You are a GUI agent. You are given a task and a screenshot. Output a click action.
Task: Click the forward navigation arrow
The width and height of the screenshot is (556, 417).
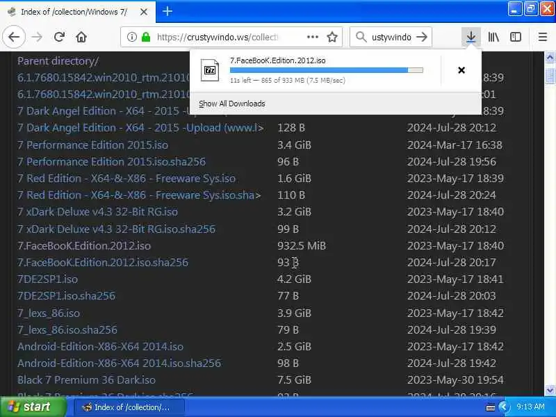[37, 37]
